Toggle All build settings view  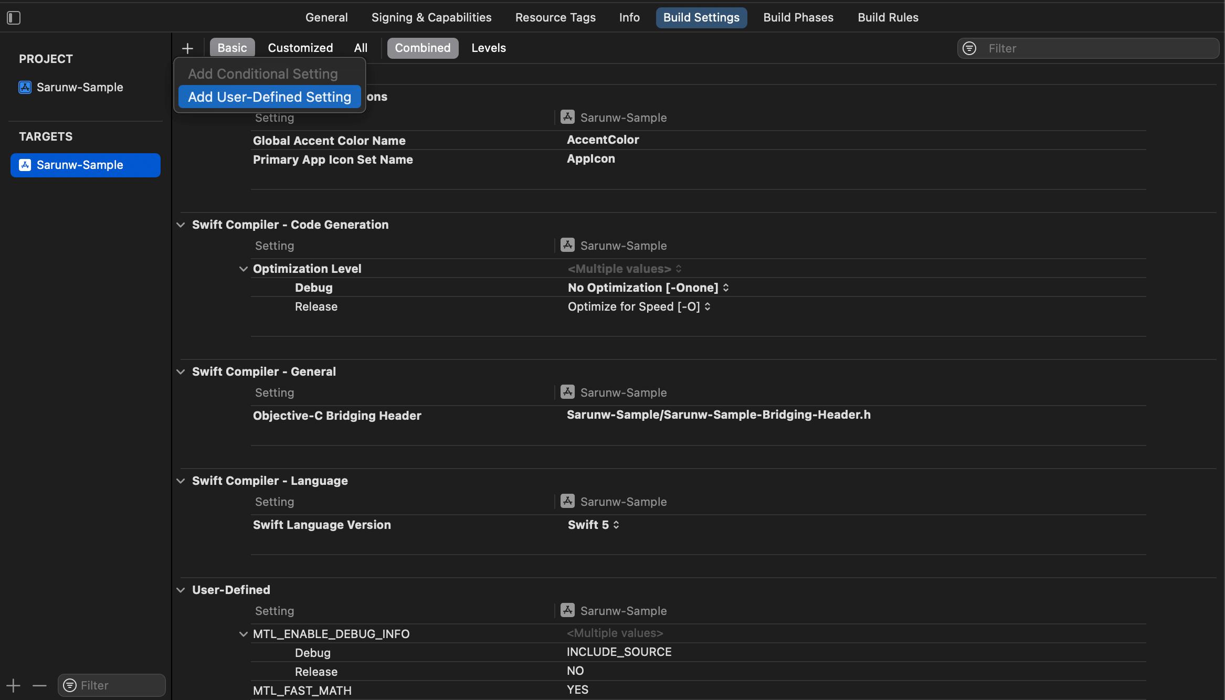(x=360, y=47)
